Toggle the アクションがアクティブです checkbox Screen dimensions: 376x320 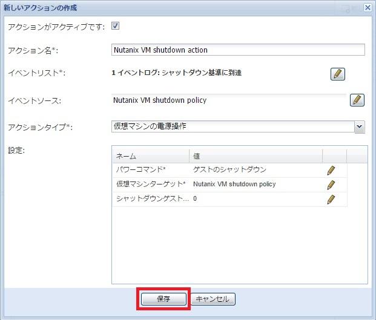click(115, 25)
